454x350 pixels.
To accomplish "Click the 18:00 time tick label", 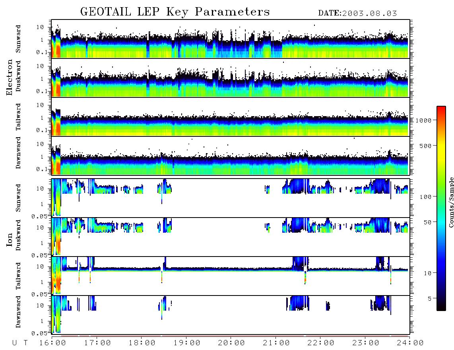I will [x=142, y=343].
